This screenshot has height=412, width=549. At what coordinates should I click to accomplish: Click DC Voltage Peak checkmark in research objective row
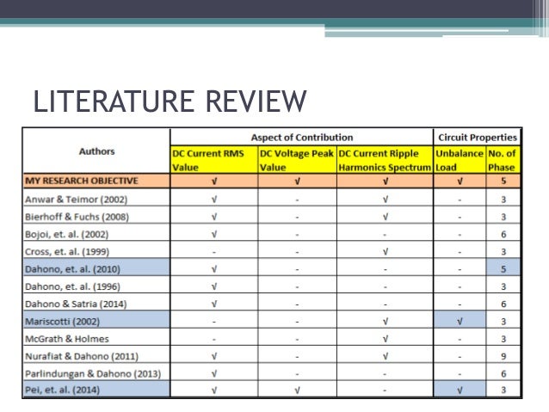pos(297,181)
